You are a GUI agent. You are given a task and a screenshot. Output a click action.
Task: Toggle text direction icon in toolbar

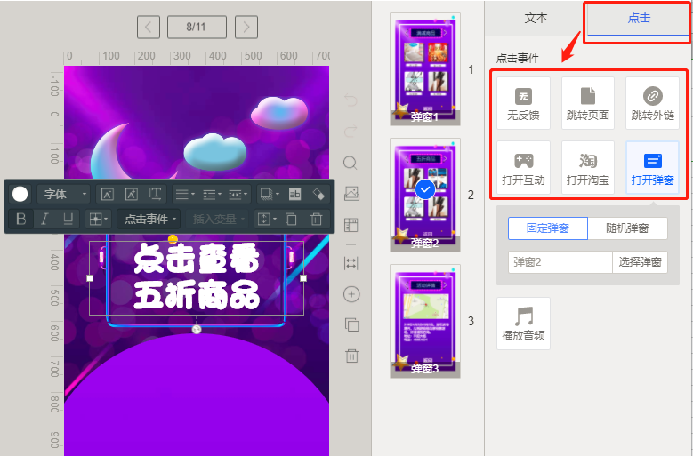point(155,194)
